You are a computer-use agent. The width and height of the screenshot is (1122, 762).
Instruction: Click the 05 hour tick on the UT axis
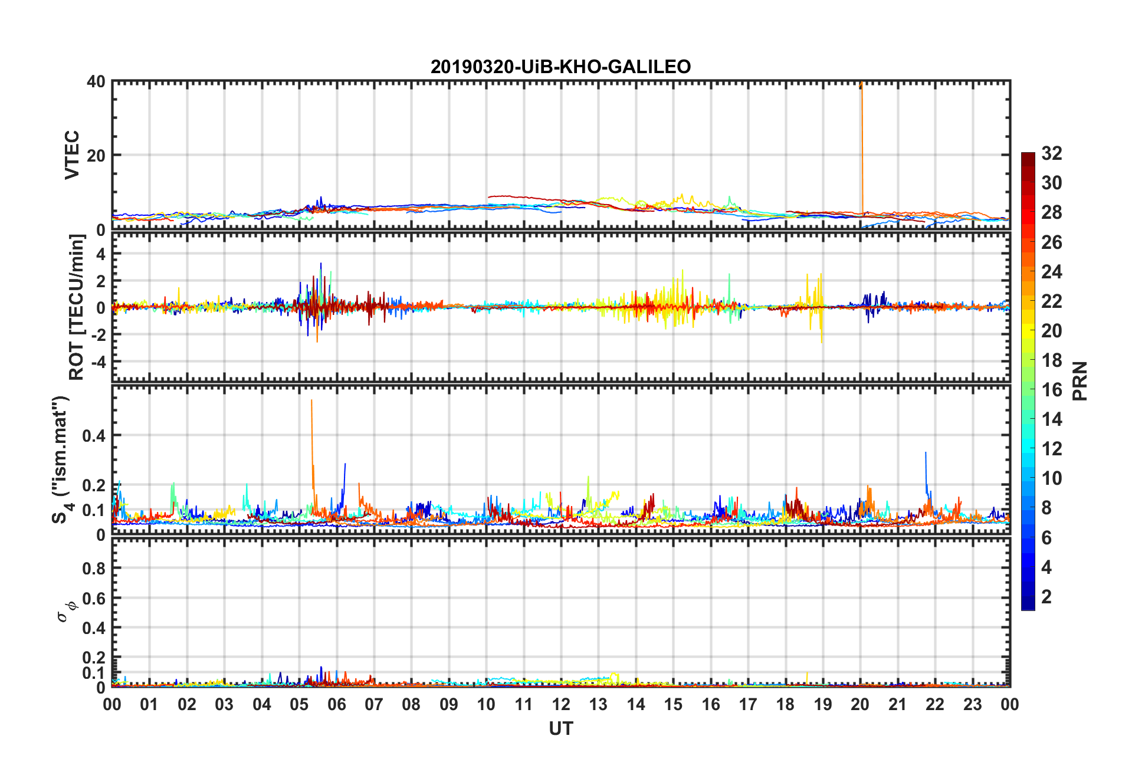[299, 704]
